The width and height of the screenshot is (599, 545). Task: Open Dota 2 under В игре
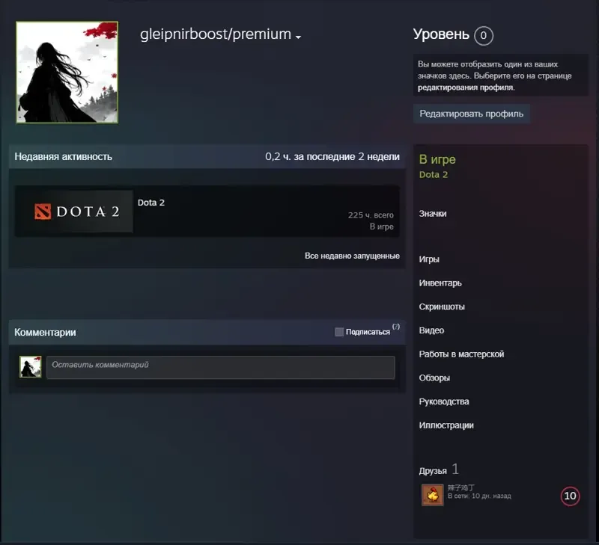pos(434,175)
